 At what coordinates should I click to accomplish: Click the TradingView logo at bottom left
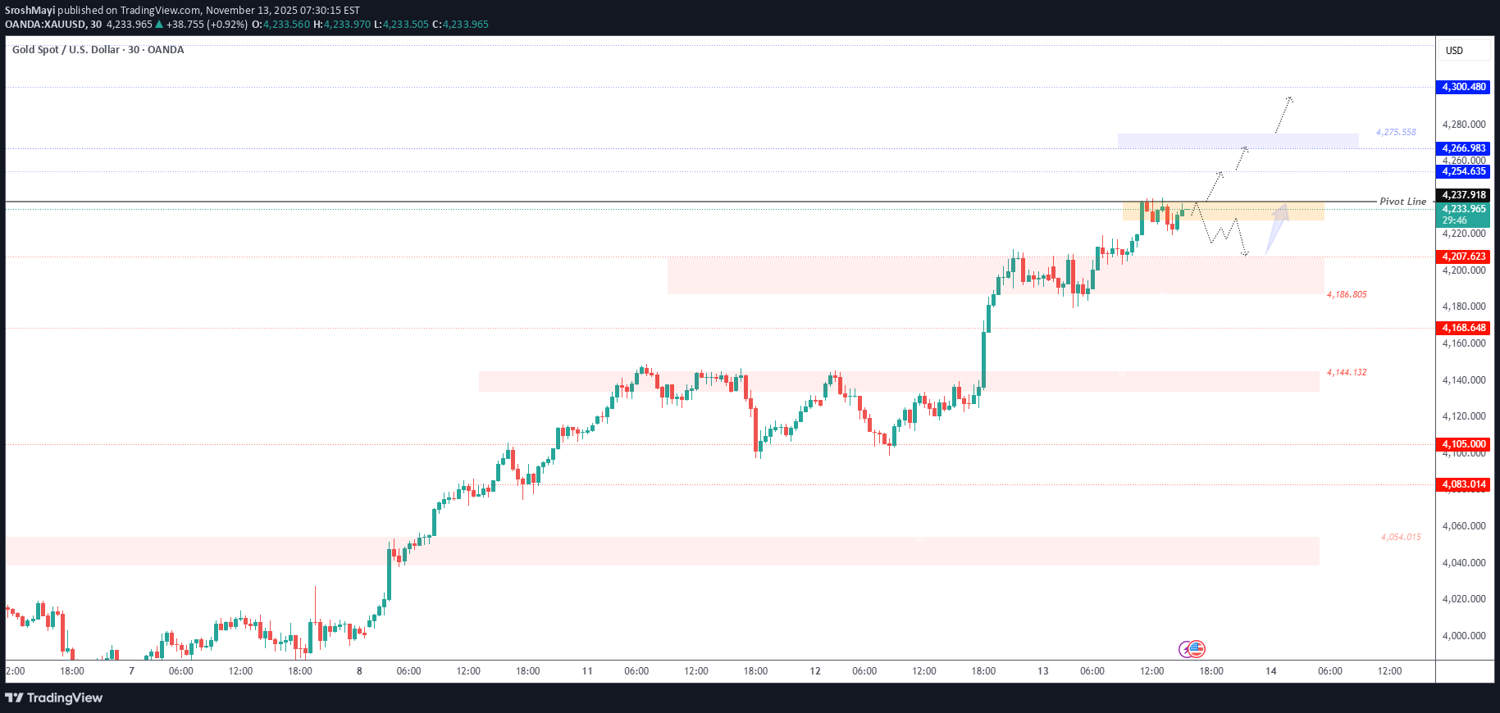(54, 697)
